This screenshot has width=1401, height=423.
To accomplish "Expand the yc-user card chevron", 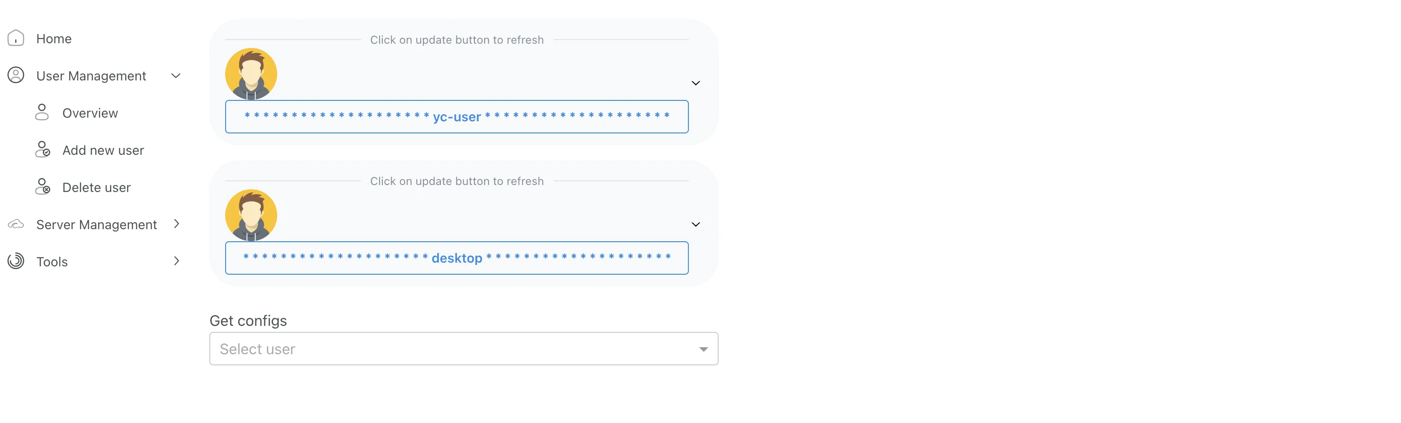I will coord(695,83).
